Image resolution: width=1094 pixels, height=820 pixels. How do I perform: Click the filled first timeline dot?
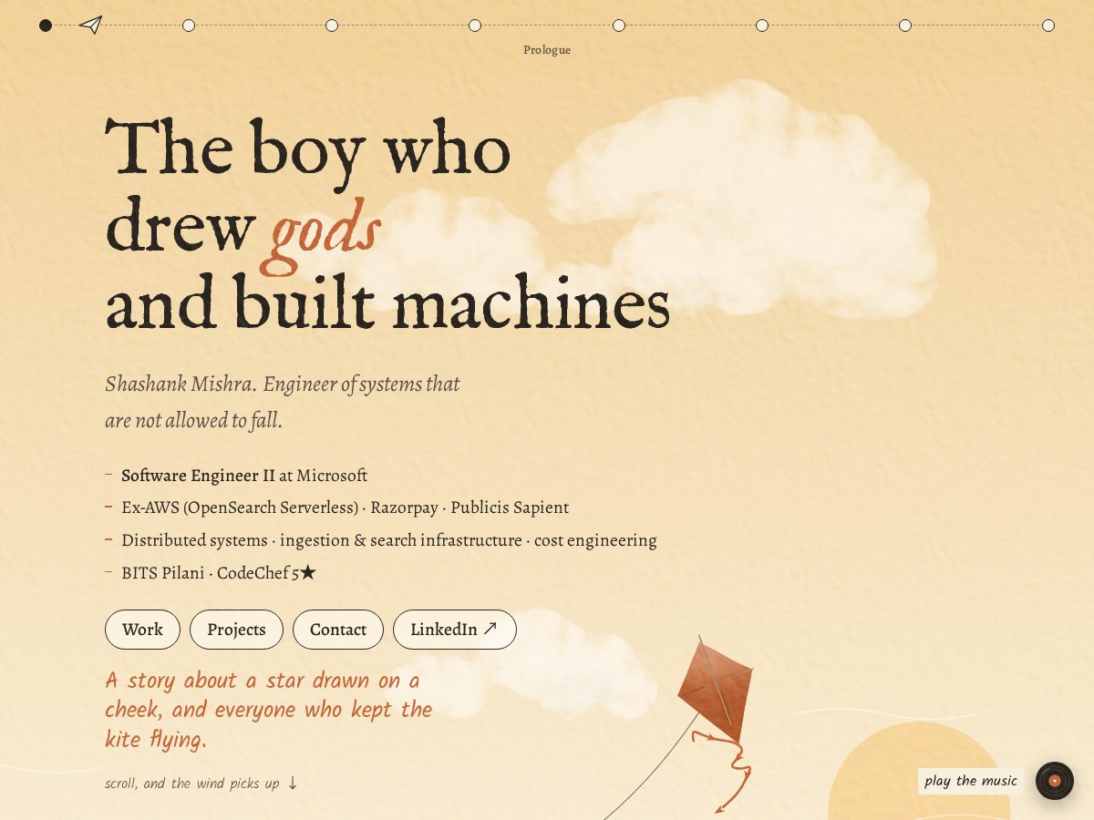point(46,26)
